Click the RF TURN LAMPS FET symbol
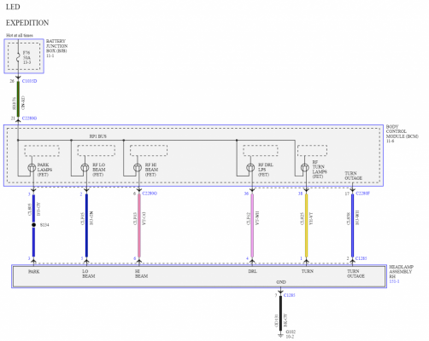Screen dimensions: 429x341 tap(305, 168)
